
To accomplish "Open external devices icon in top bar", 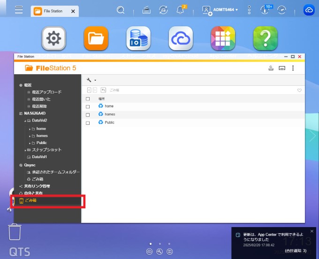I will [x=163, y=10].
